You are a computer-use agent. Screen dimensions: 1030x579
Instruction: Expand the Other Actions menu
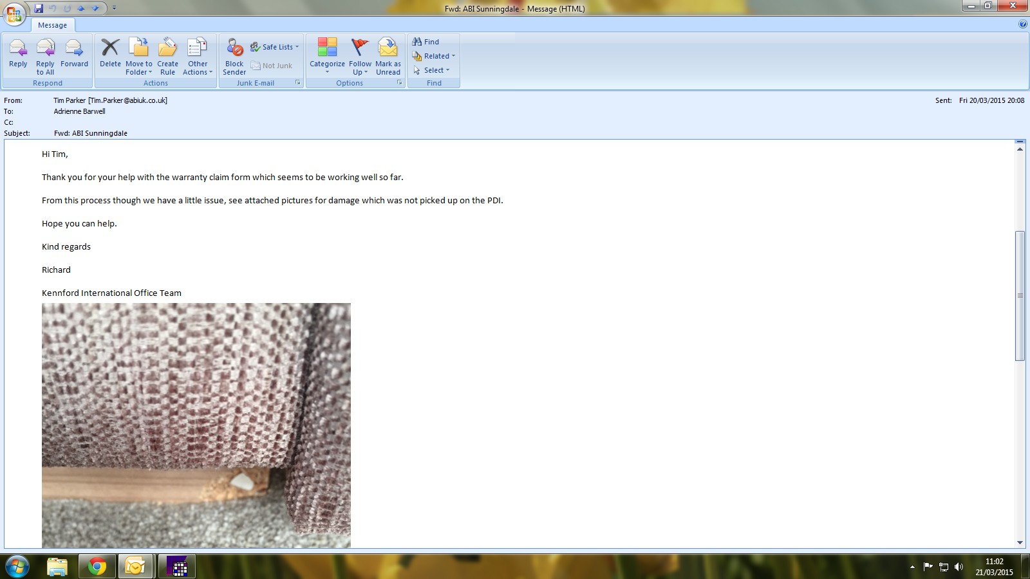[198, 57]
